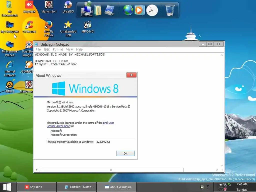The height and width of the screenshot is (192, 256).
Task: Open the Unattended Soft star icon
Action: coord(68,29)
